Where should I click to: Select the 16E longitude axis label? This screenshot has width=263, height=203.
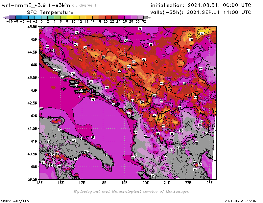pyautogui.click(x=61, y=183)
